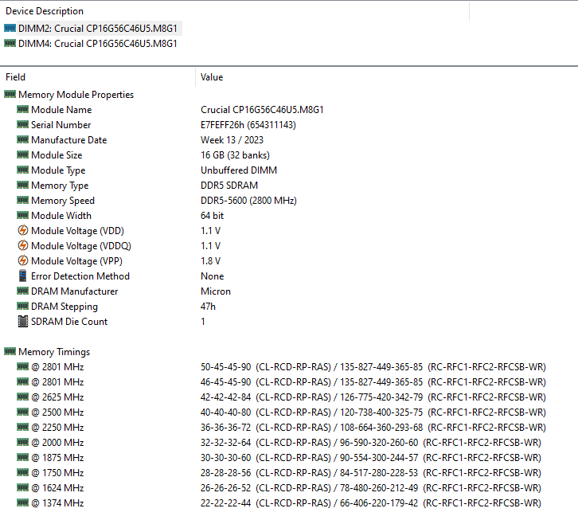Click the SDRAM Die Count chip icon
Viewport: 578px width, 520px height.
point(22,322)
